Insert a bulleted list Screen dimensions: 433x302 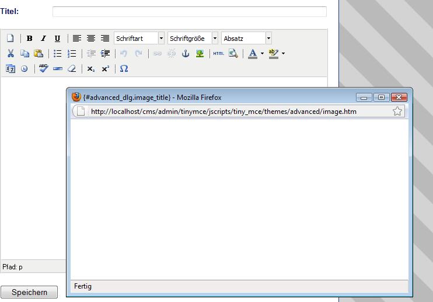click(58, 54)
